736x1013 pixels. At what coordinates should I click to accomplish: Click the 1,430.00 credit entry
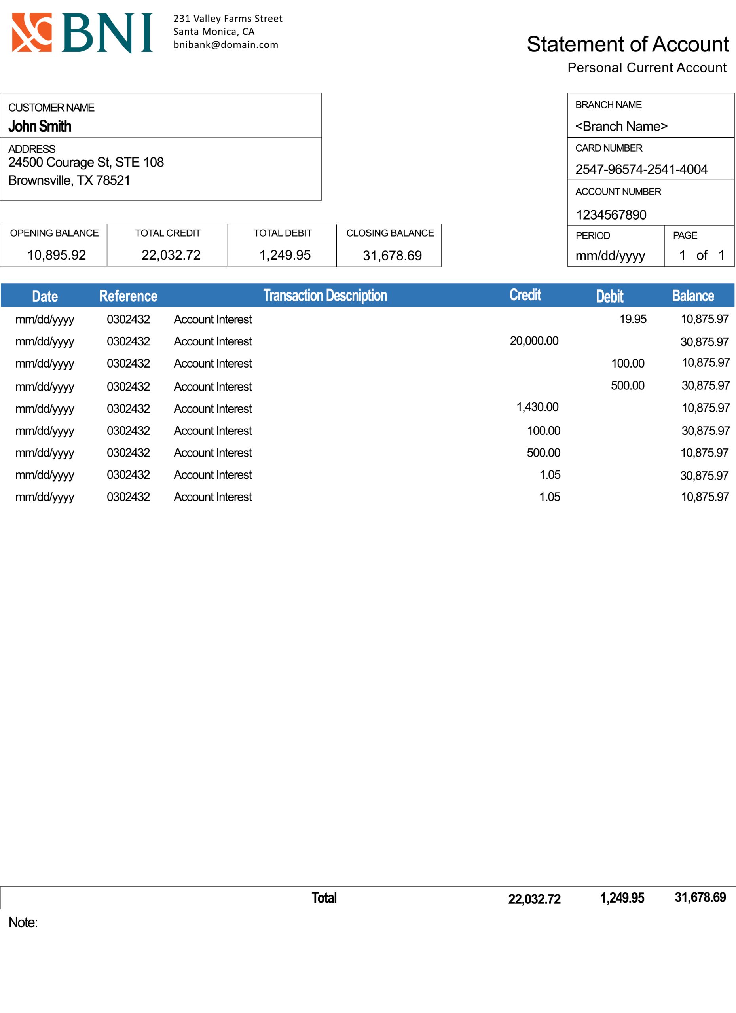point(537,407)
